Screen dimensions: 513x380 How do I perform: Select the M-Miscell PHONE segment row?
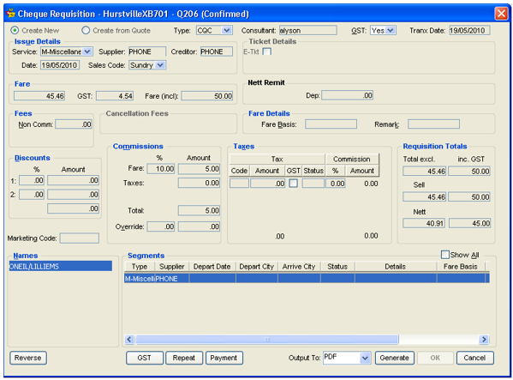tap(307, 278)
